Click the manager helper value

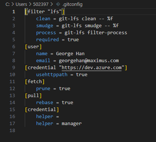point(72,124)
